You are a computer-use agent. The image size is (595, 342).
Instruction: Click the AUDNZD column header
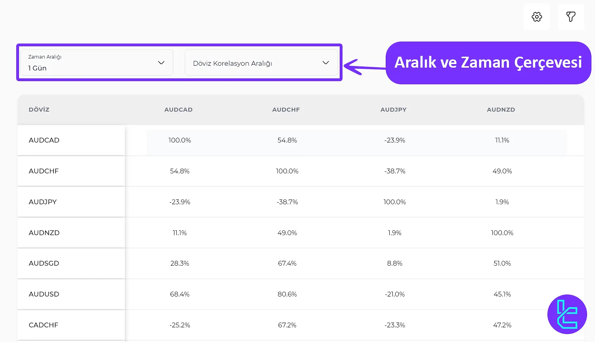[x=501, y=110]
